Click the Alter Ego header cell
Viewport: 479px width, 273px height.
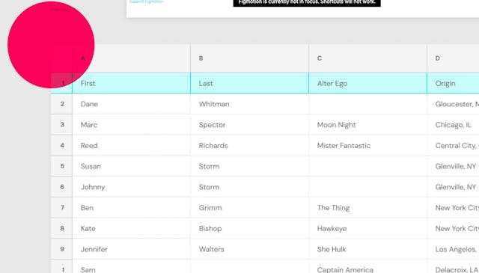[367, 83]
